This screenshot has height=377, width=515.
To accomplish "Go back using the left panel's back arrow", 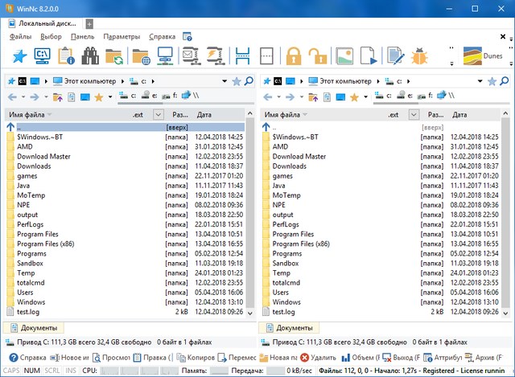I will [11, 97].
